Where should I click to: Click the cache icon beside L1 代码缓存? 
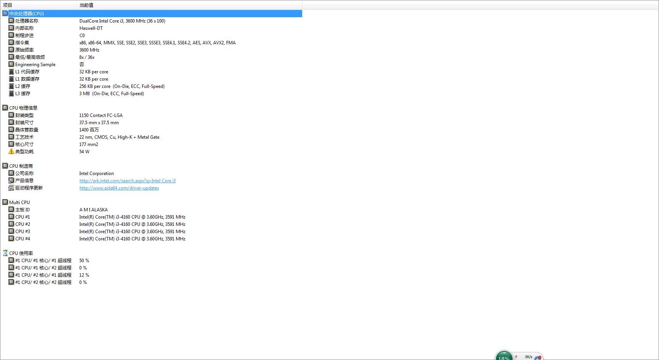[x=11, y=71]
